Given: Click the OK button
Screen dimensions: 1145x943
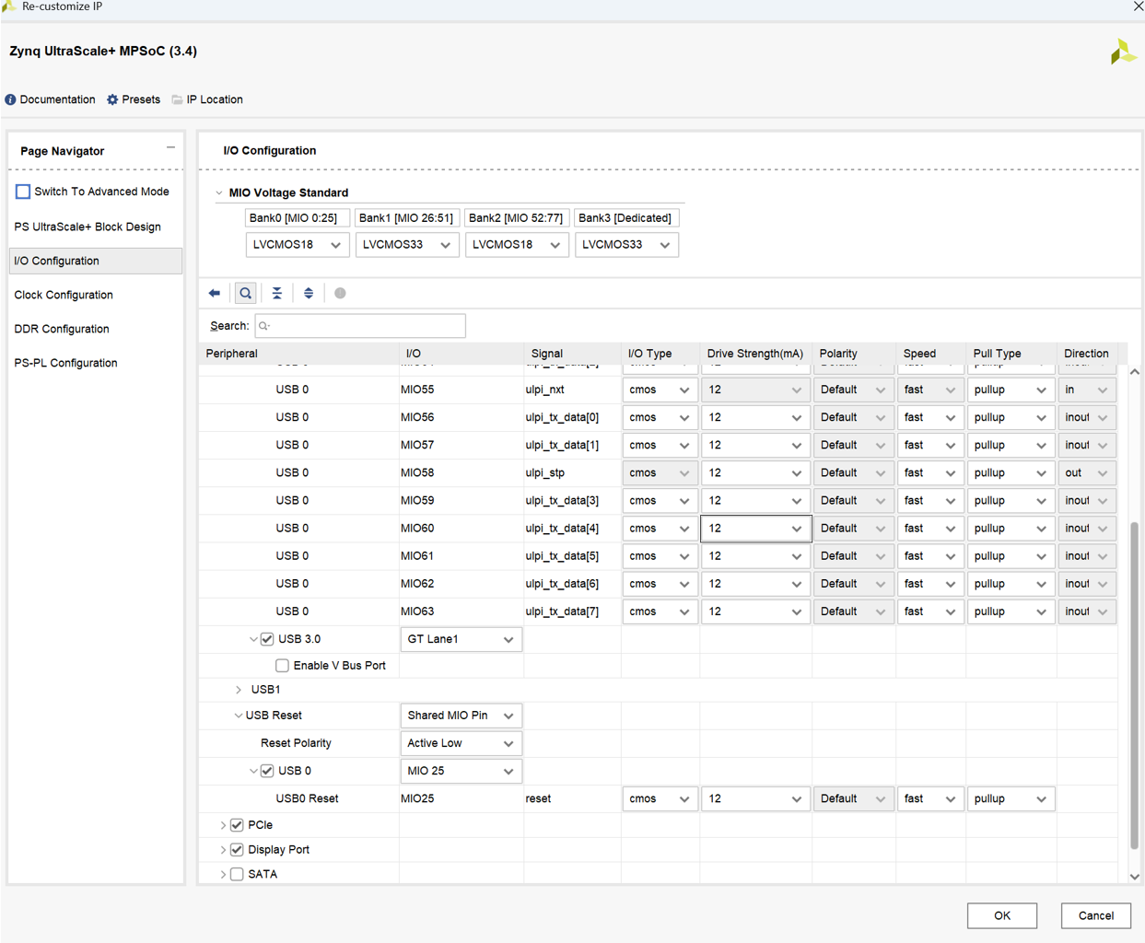Looking at the screenshot, I should coord(1002,915).
